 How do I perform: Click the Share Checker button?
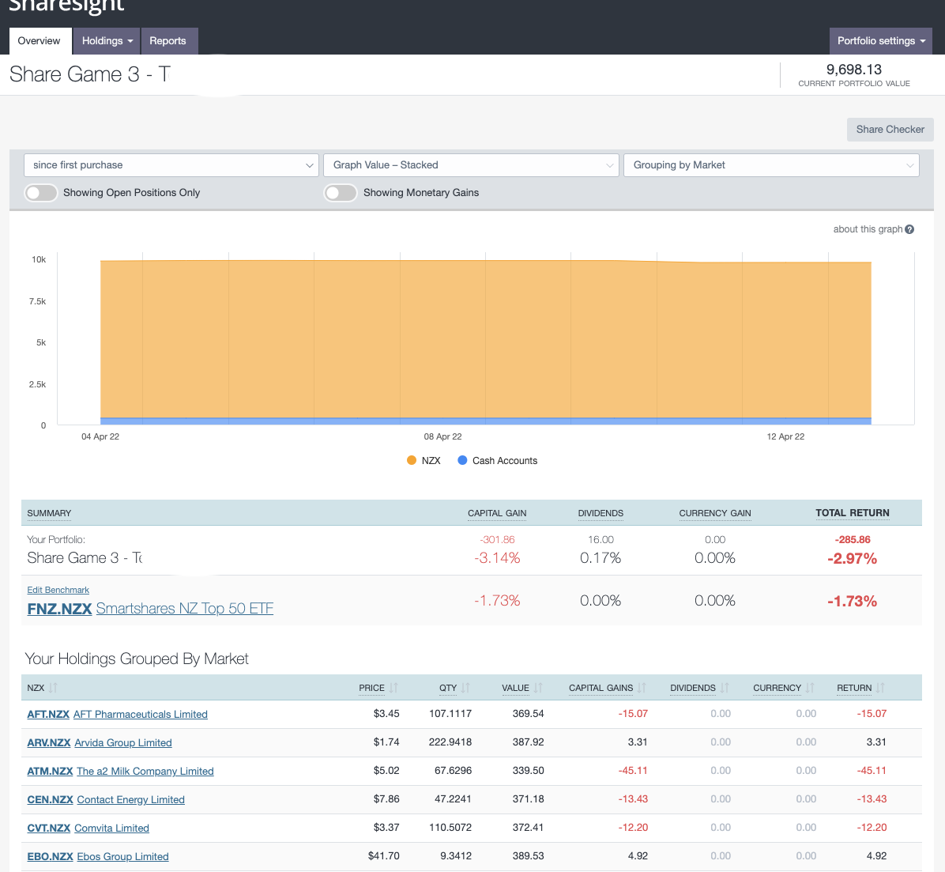[x=890, y=130]
